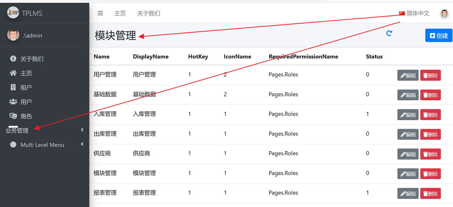
Task: Click the 供应商 DisplayName cell
Action: click(141, 153)
